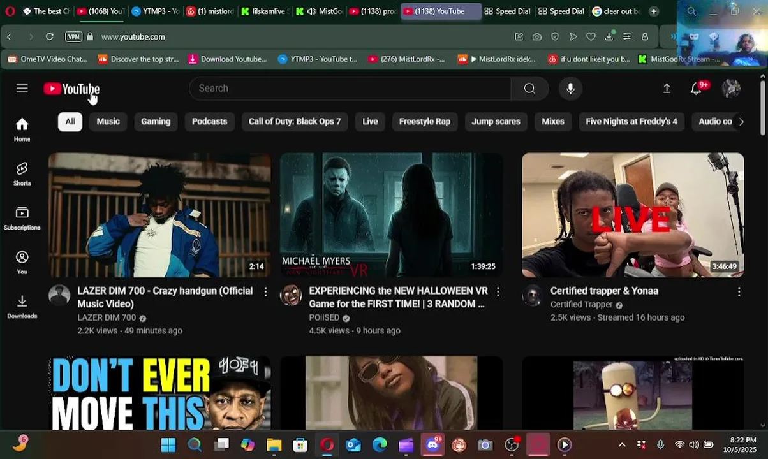Start voice search with microphone icon

(570, 88)
